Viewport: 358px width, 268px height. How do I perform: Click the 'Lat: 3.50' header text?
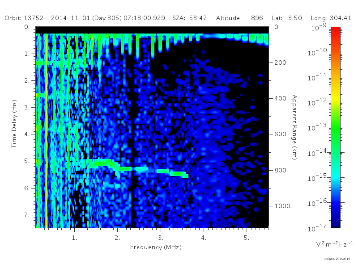click(287, 18)
